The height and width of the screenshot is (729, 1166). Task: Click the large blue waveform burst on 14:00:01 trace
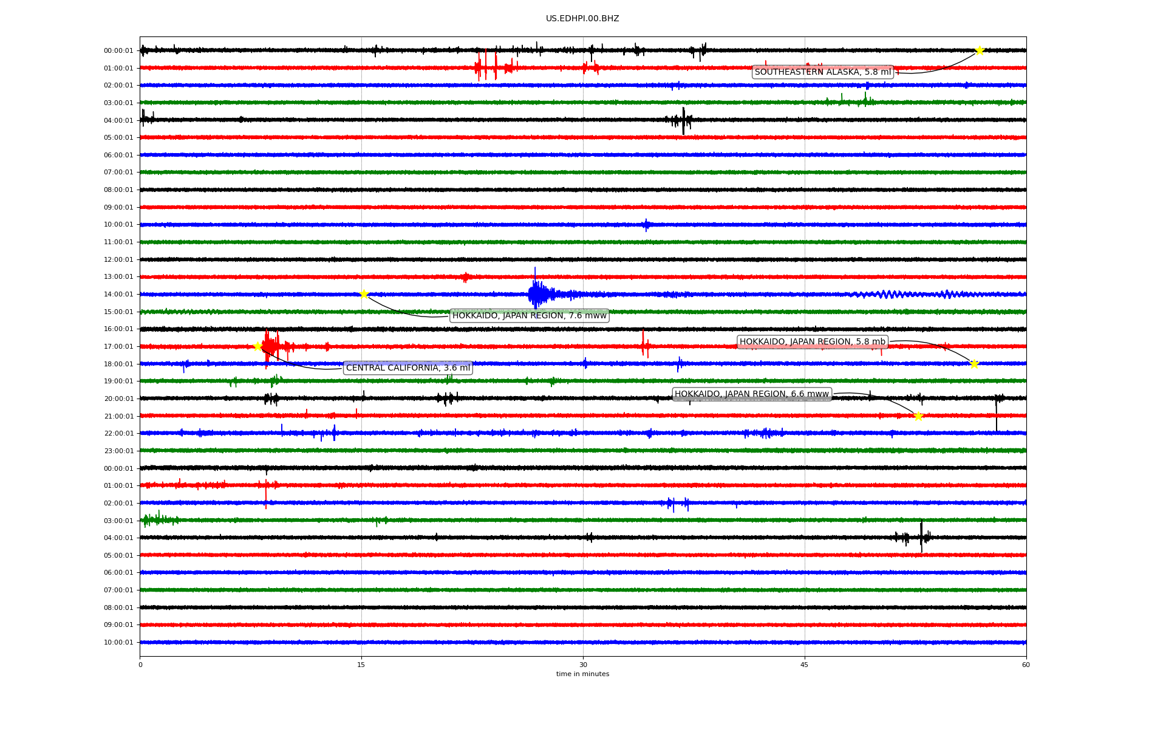coord(537,295)
